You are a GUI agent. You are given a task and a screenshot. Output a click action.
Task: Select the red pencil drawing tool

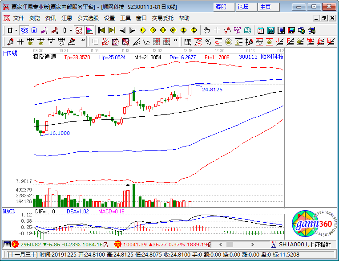point(10,42)
